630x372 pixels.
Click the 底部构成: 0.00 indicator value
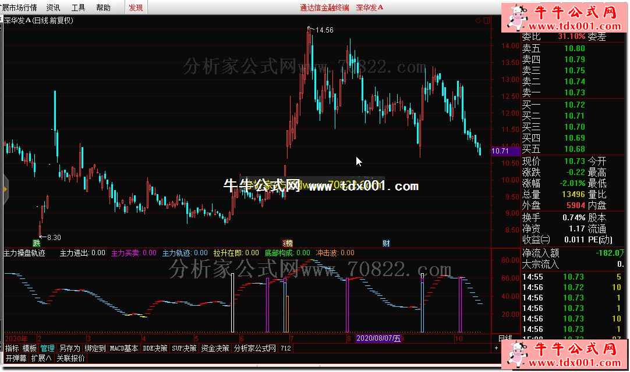[x=287, y=253]
